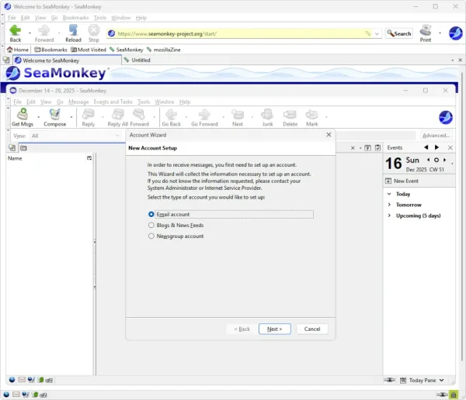Open the mozillaZine bookmark
The height and width of the screenshot is (400, 466).
(163, 50)
